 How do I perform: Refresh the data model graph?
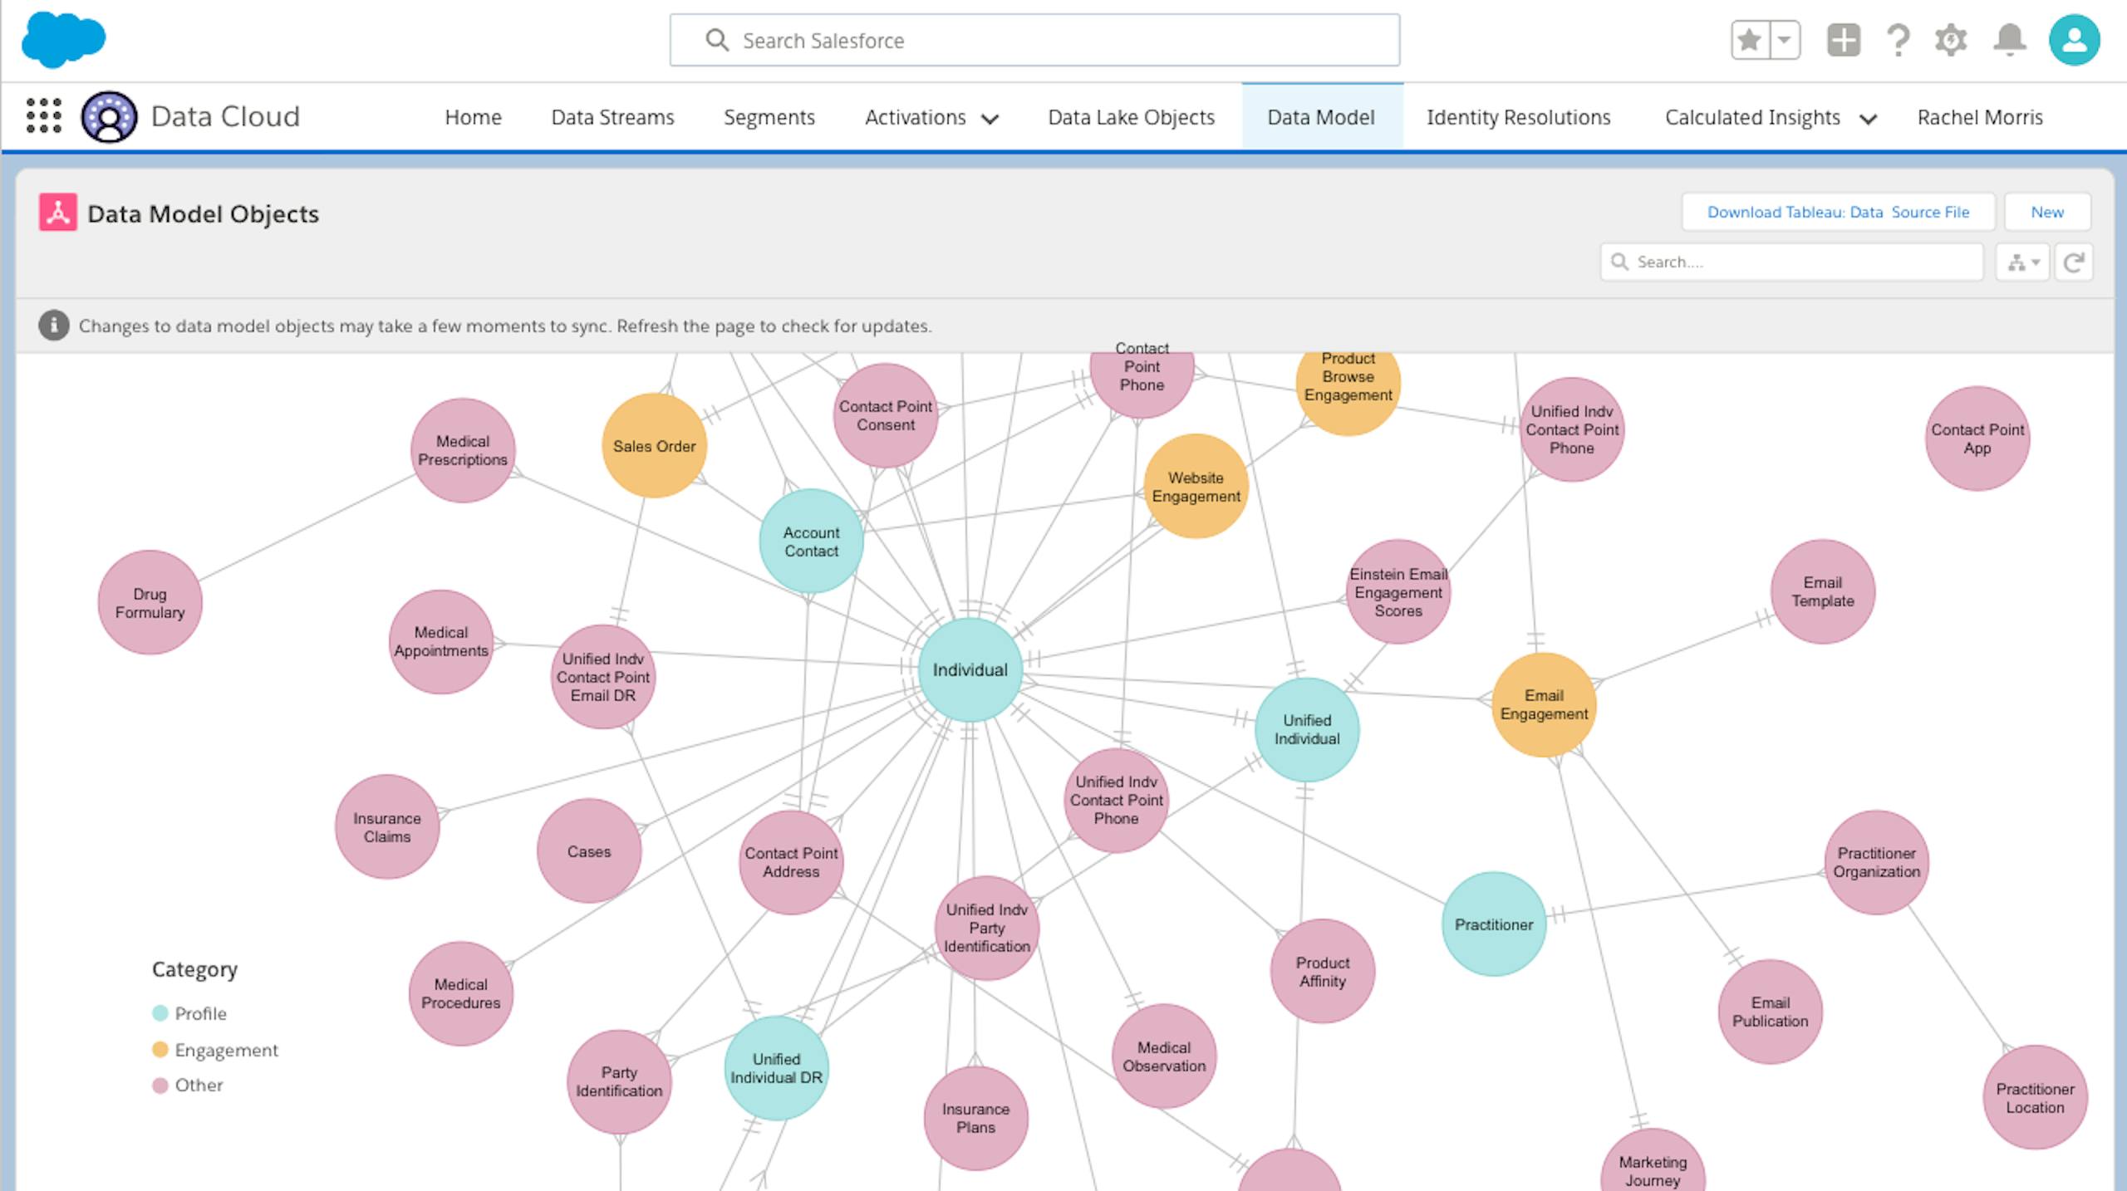tap(2073, 262)
